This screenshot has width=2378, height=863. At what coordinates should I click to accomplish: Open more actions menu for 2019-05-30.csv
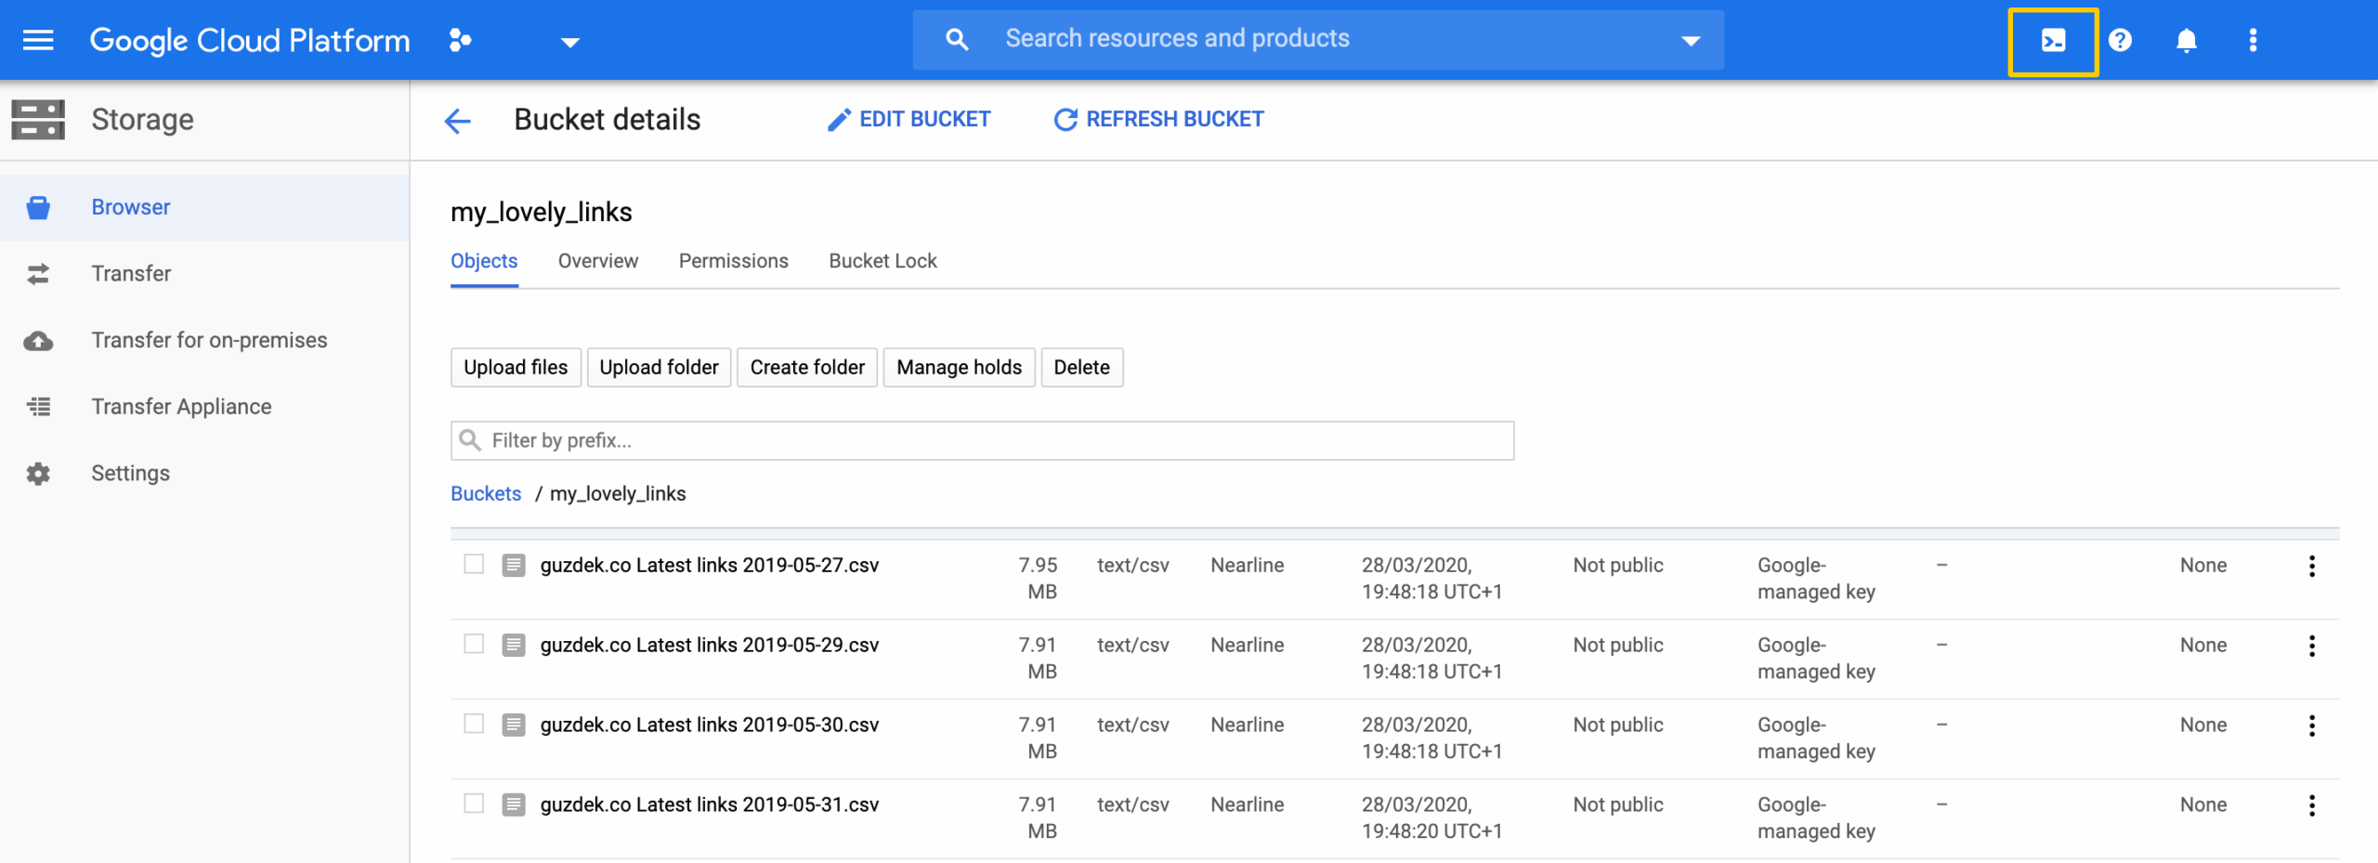[x=2311, y=726]
